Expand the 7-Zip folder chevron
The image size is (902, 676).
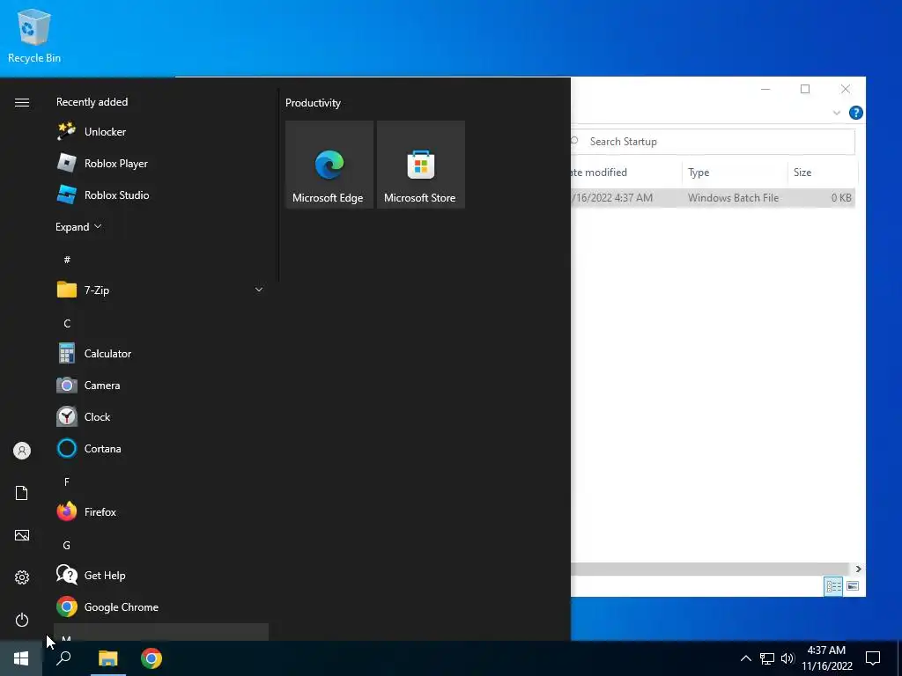259,290
